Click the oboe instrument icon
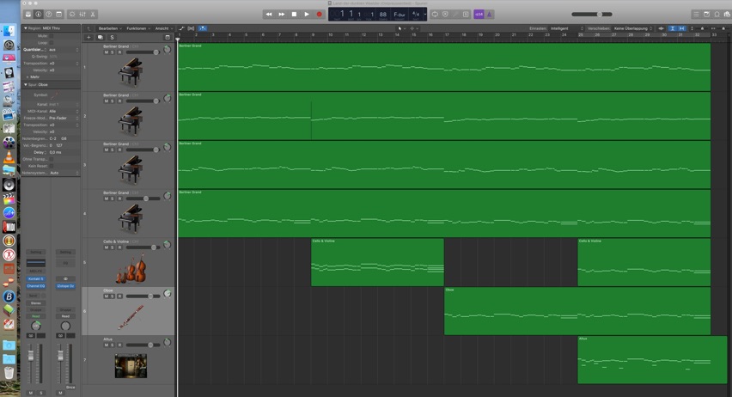 pos(131,316)
